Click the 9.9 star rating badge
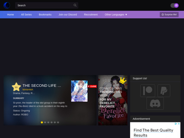Image resolution: width=184 pixels, height=138 pixels. click(x=16, y=87)
